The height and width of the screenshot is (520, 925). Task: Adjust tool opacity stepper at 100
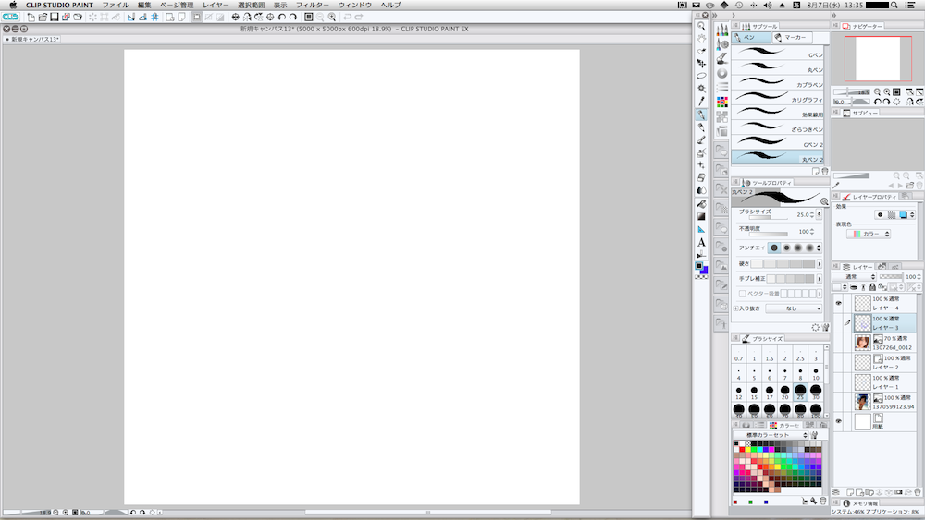point(812,232)
